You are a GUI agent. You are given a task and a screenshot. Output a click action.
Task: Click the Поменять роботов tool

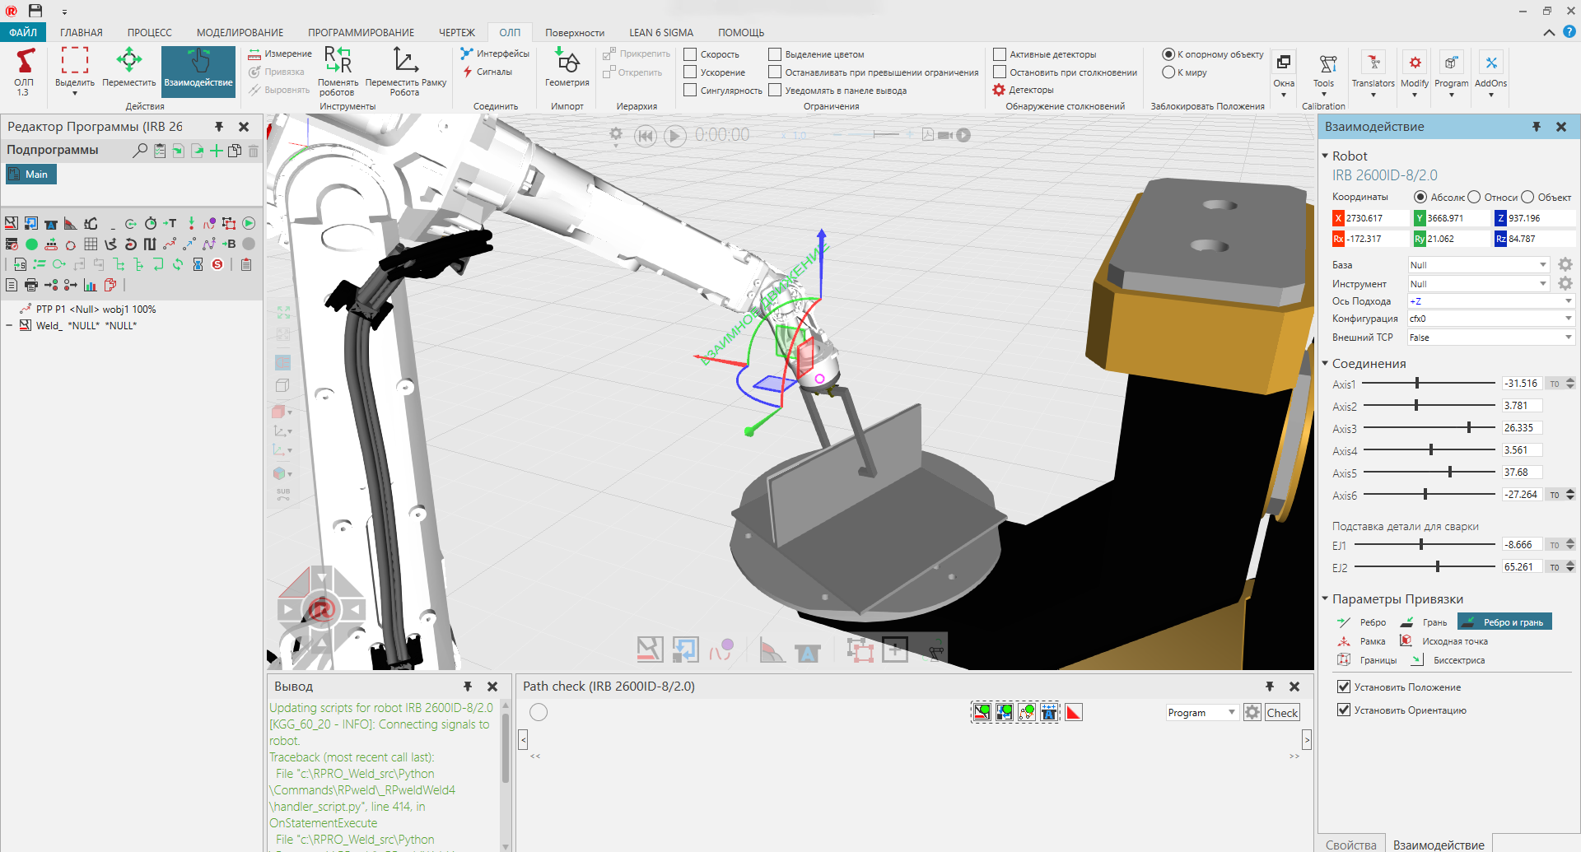338,72
